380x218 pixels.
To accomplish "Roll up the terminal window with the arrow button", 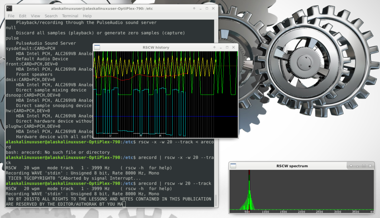I will pyautogui.click(x=194, y=8).
